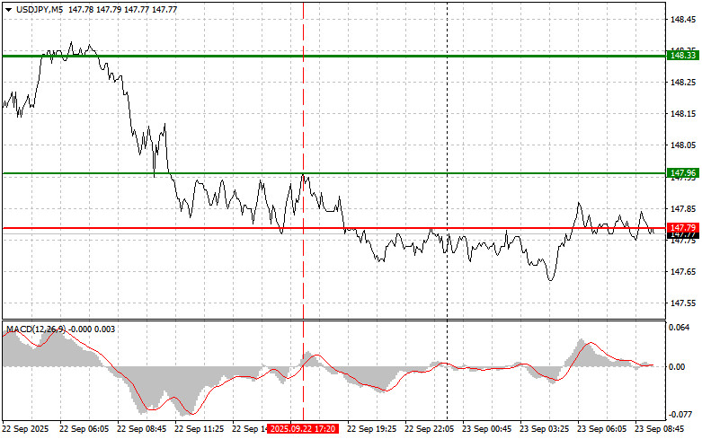702x439 pixels.
Task: Click the red 147.79 price label
Action: [679, 228]
